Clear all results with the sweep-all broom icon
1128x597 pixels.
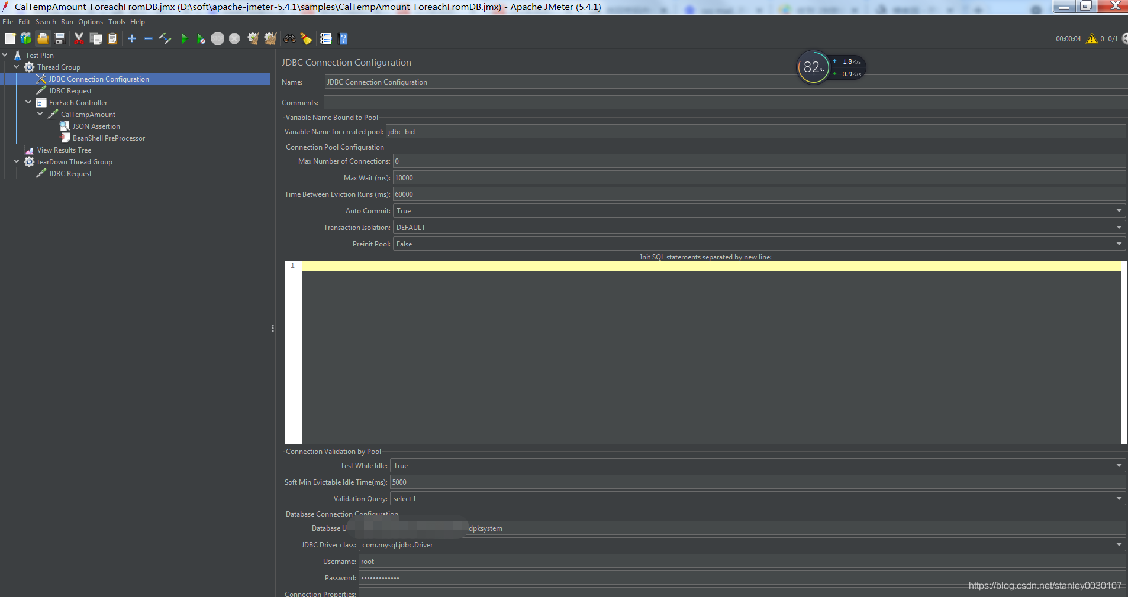pos(270,38)
